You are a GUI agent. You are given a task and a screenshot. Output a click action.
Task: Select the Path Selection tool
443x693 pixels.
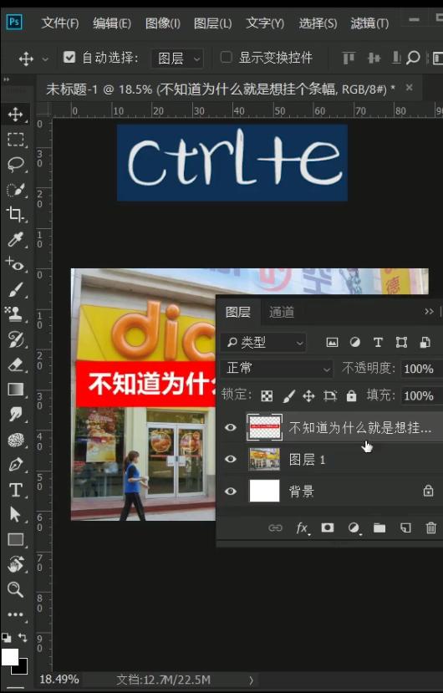coord(16,515)
